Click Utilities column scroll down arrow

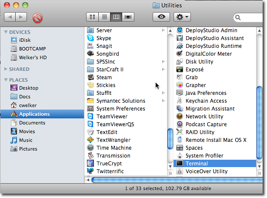click(259, 167)
